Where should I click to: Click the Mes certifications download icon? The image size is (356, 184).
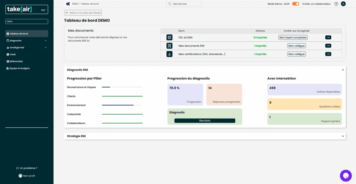pos(169,54)
